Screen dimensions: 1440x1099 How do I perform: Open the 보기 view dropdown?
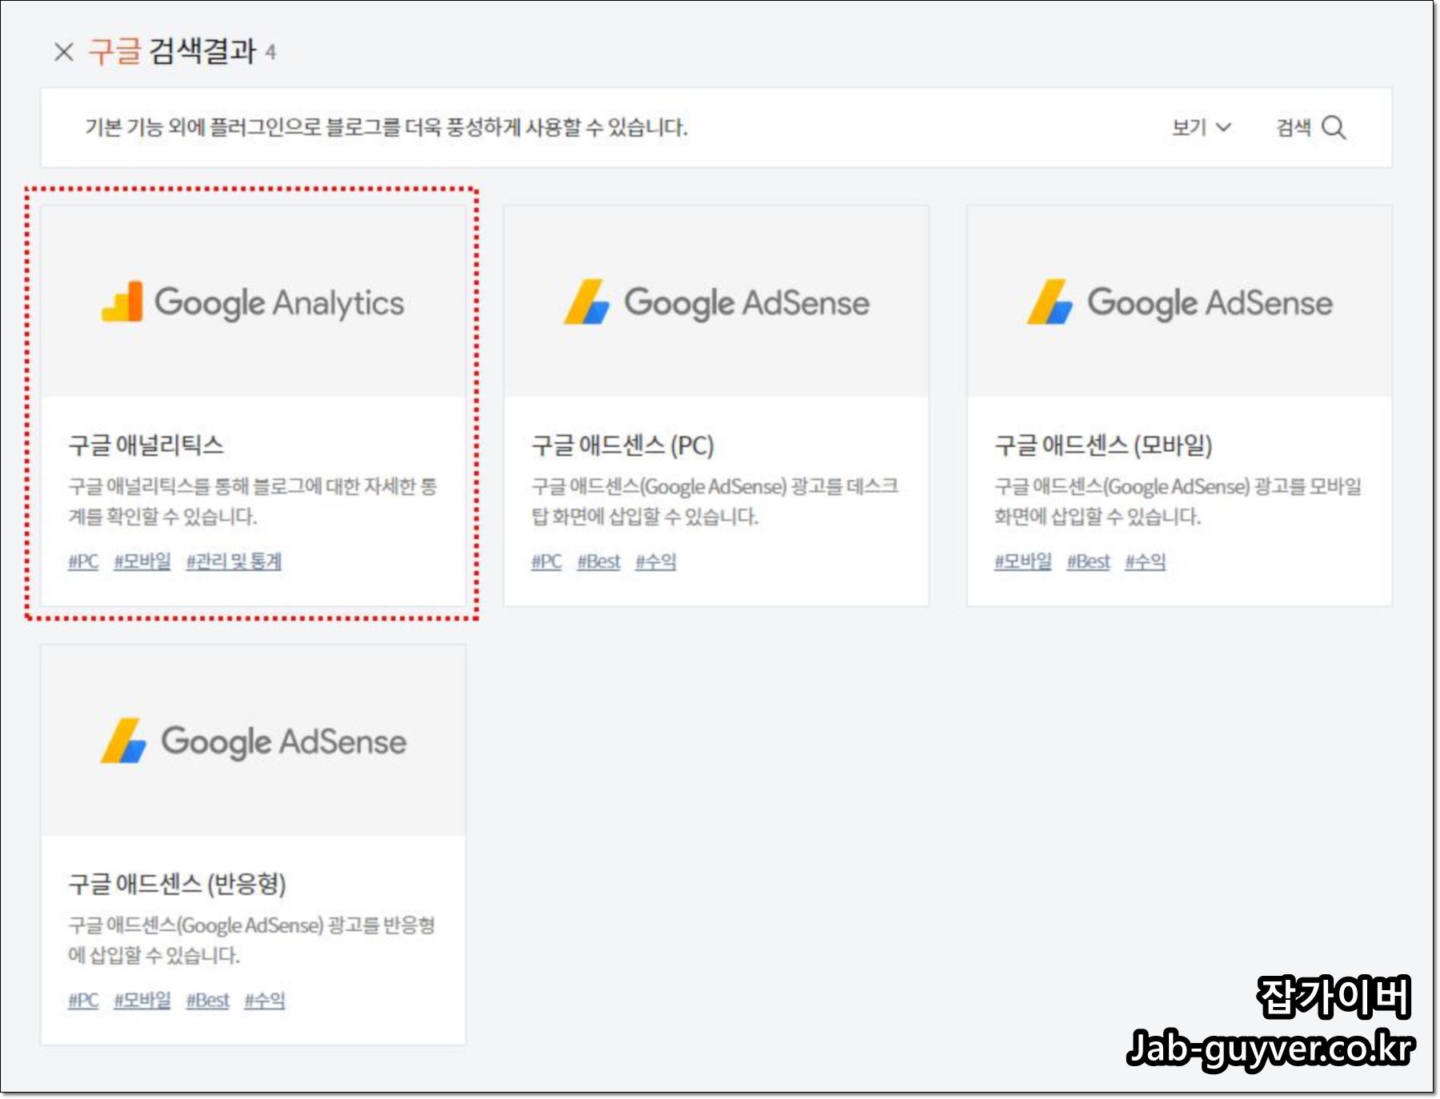[1202, 127]
